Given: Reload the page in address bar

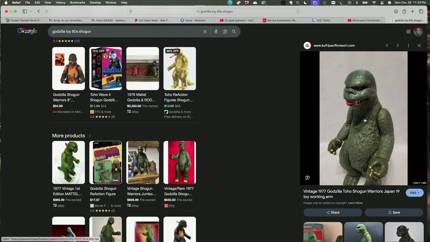Looking at the screenshot, I should [298, 11].
